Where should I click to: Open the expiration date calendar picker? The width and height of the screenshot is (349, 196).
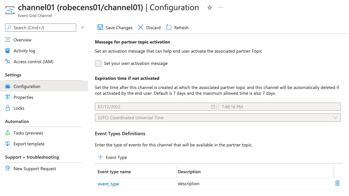213,106
